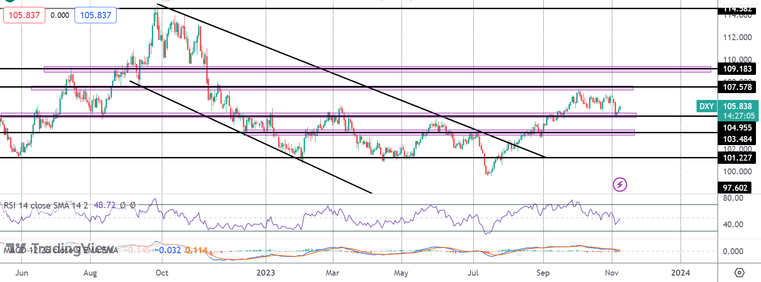Click the MACD signal value 0.114
Image resolution: width=761 pixels, height=282 pixels.
[x=196, y=250]
